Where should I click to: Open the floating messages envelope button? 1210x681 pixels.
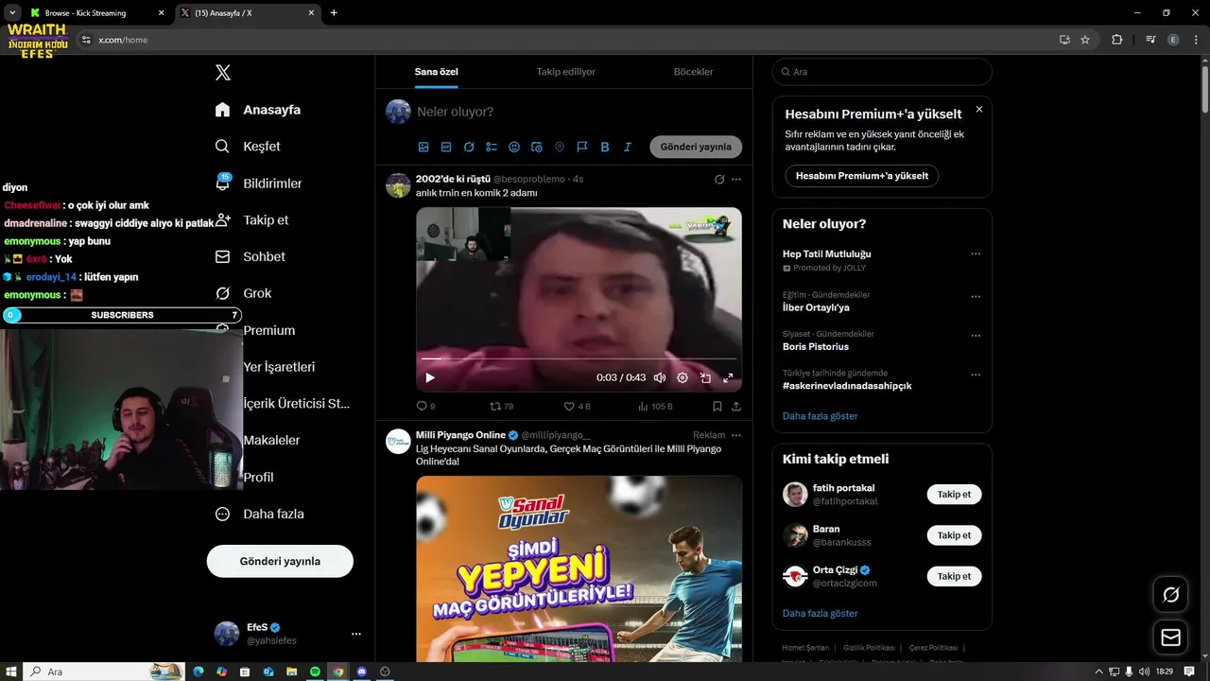pyautogui.click(x=1170, y=637)
